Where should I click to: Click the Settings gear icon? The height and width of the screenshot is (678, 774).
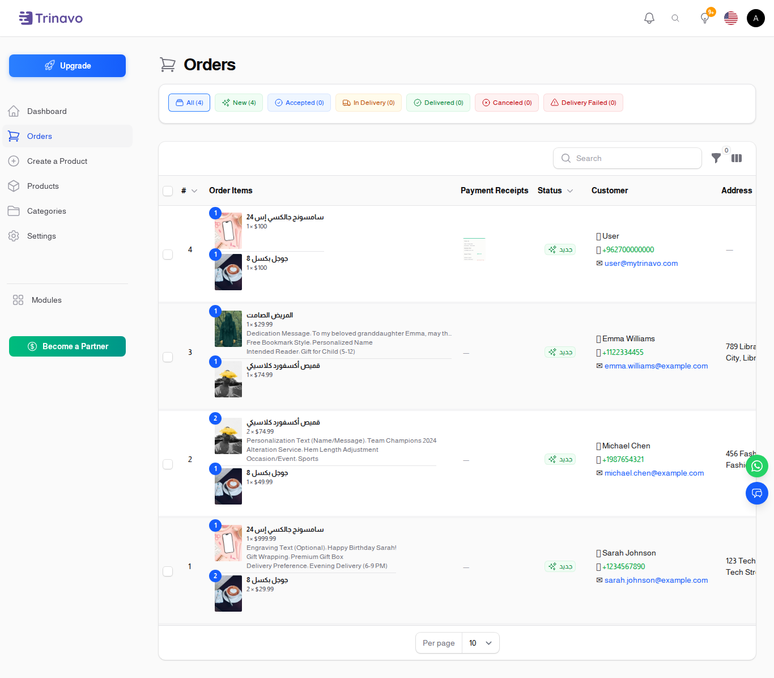[x=14, y=236]
